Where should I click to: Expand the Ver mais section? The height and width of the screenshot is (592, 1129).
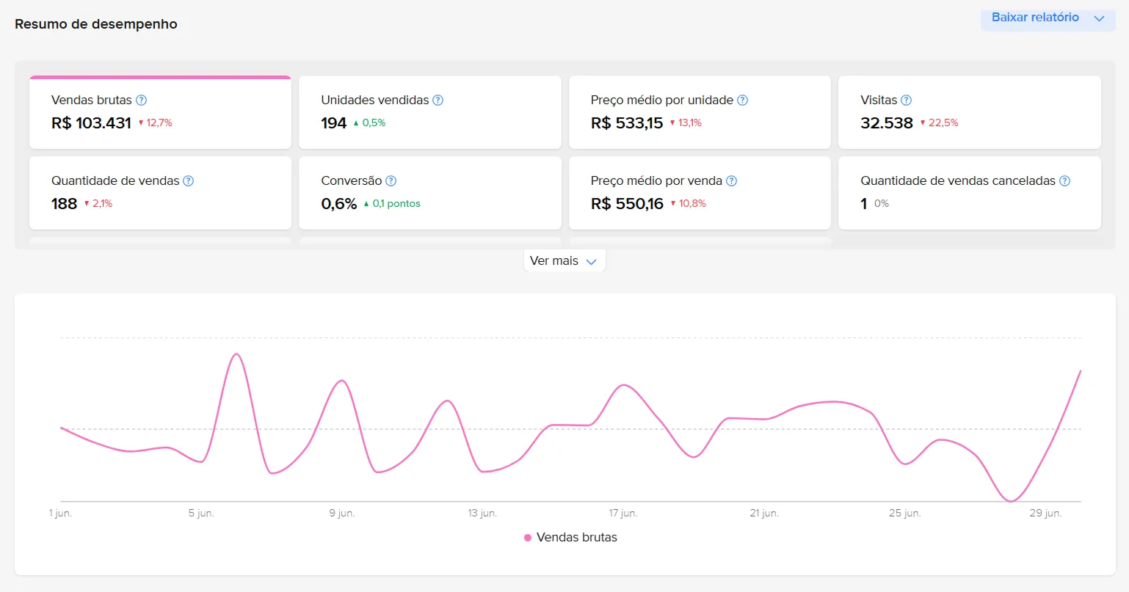coord(564,260)
